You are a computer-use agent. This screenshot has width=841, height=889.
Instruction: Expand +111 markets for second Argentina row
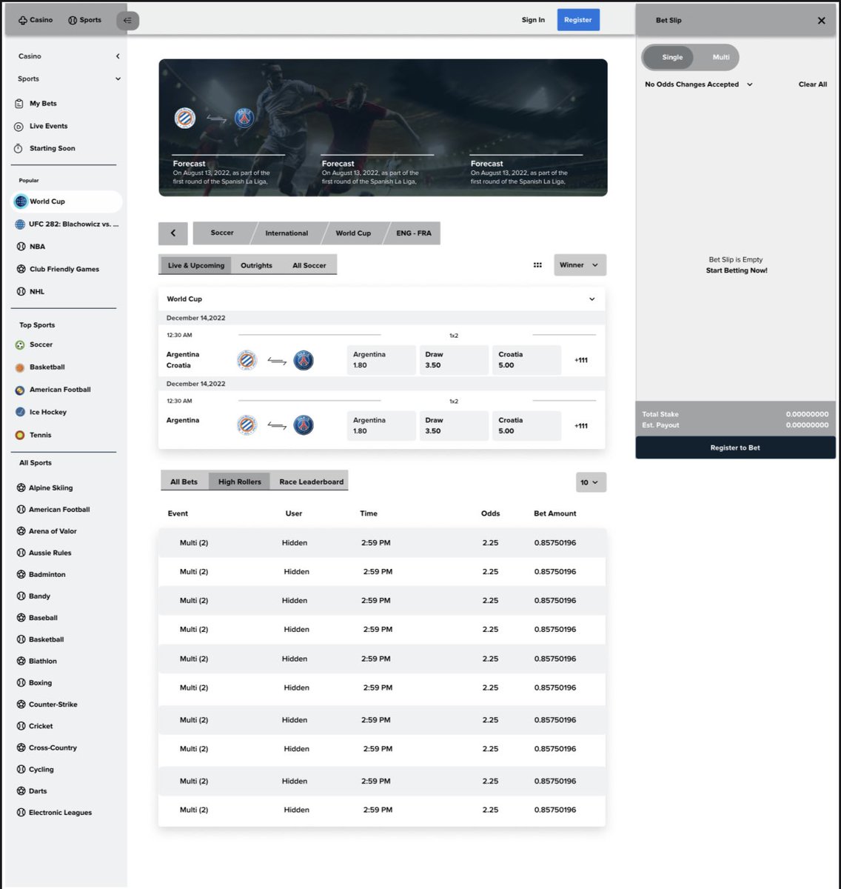click(581, 426)
